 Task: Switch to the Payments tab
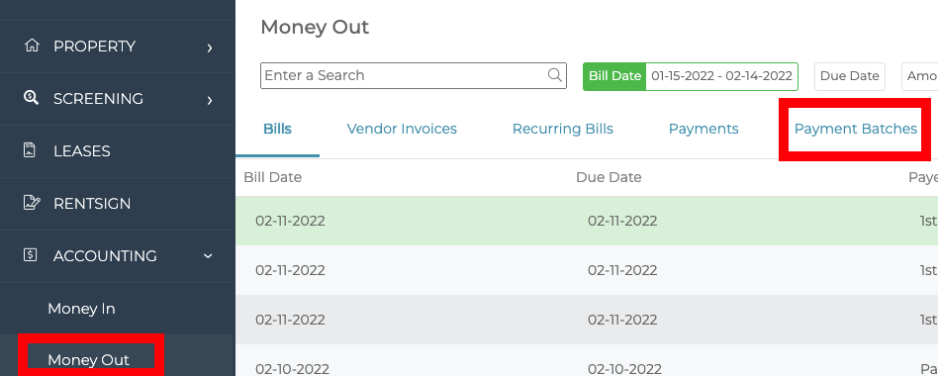703,129
